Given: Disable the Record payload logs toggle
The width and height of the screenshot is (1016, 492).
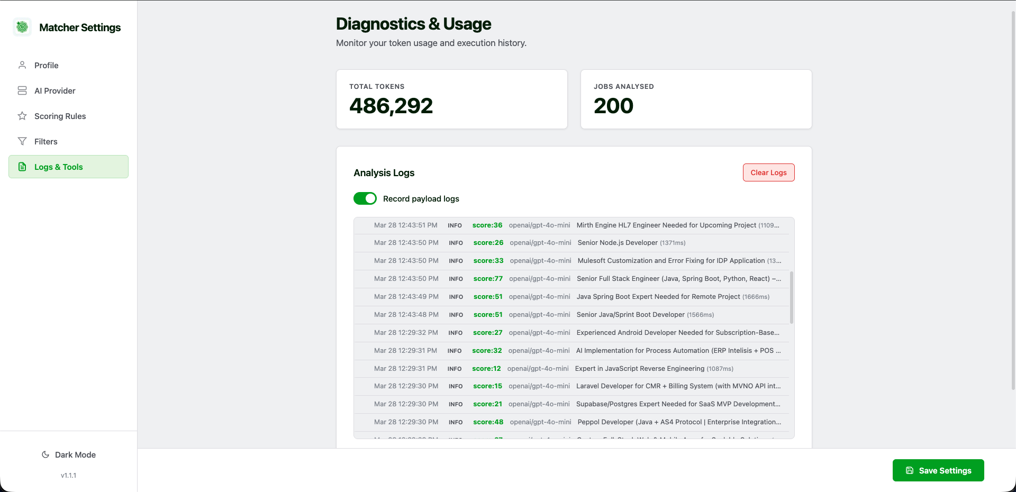Looking at the screenshot, I should 365,198.
